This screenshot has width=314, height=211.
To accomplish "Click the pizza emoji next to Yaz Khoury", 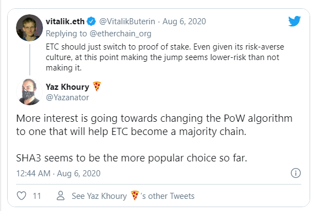I will click(x=97, y=86).
